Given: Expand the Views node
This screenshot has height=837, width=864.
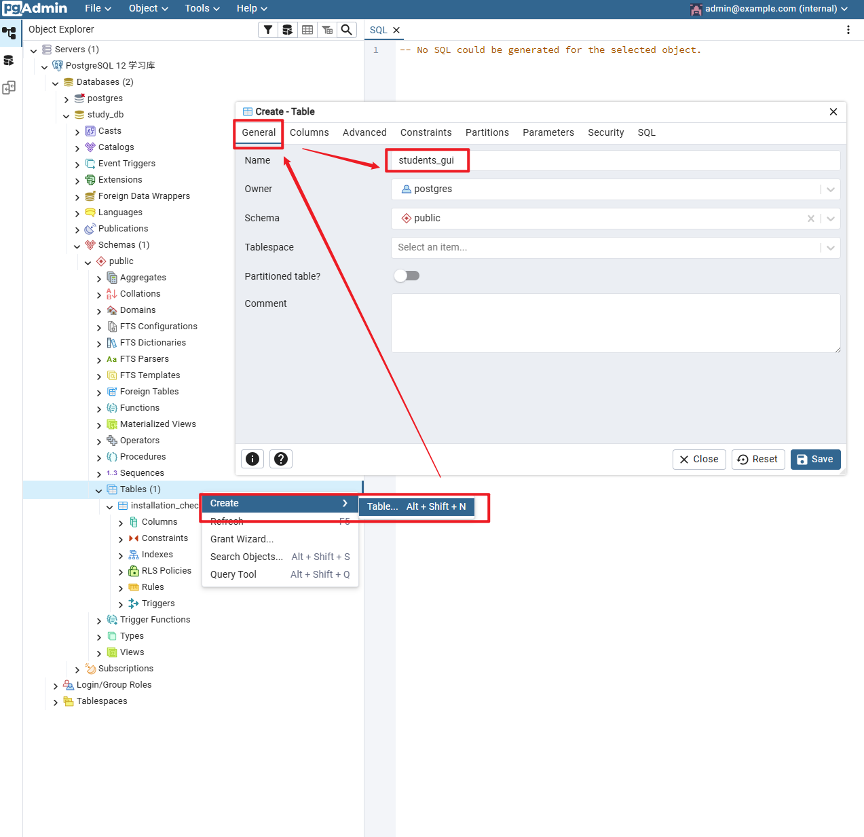Looking at the screenshot, I should pos(98,653).
